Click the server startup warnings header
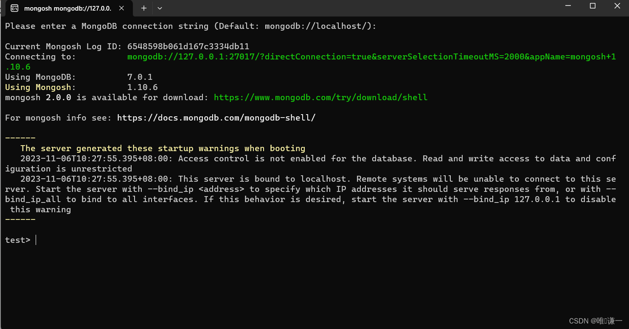This screenshot has height=329, width=629. pos(163,148)
